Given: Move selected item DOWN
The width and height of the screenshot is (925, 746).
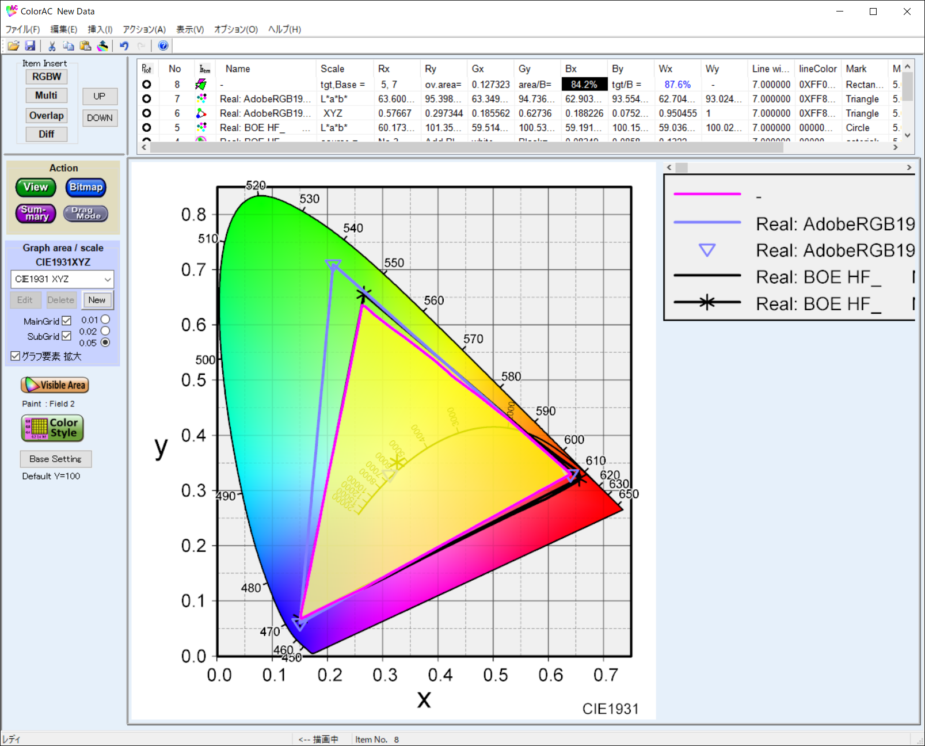Looking at the screenshot, I should pyautogui.click(x=100, y=118).
